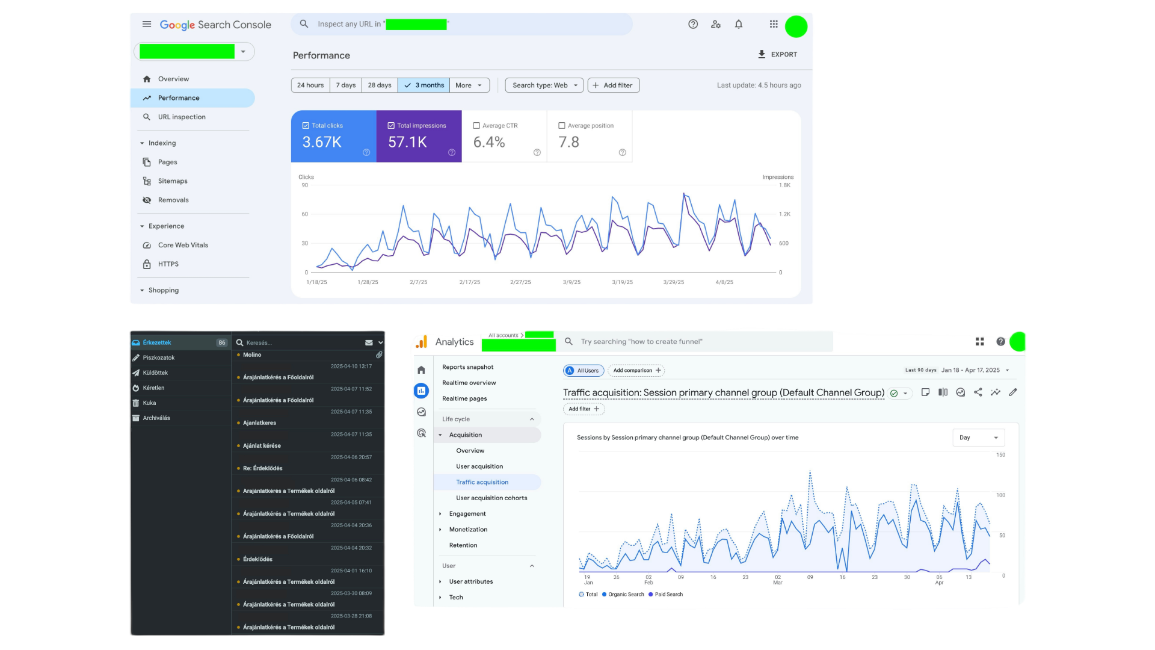The image size is (1155, 650).
Task: Open the Search type: Web dropdown
Action: [x=544, y=85]
